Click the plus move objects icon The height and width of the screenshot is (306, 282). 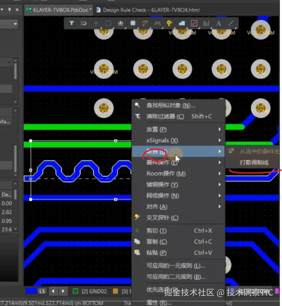point(96,23)
